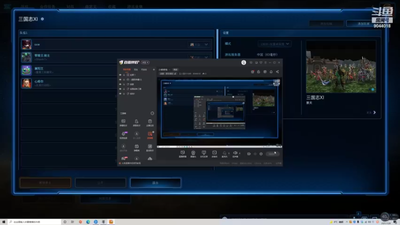Open the 合作任务 menu in the game
This screenshot has width=400, height=225.
47,6
